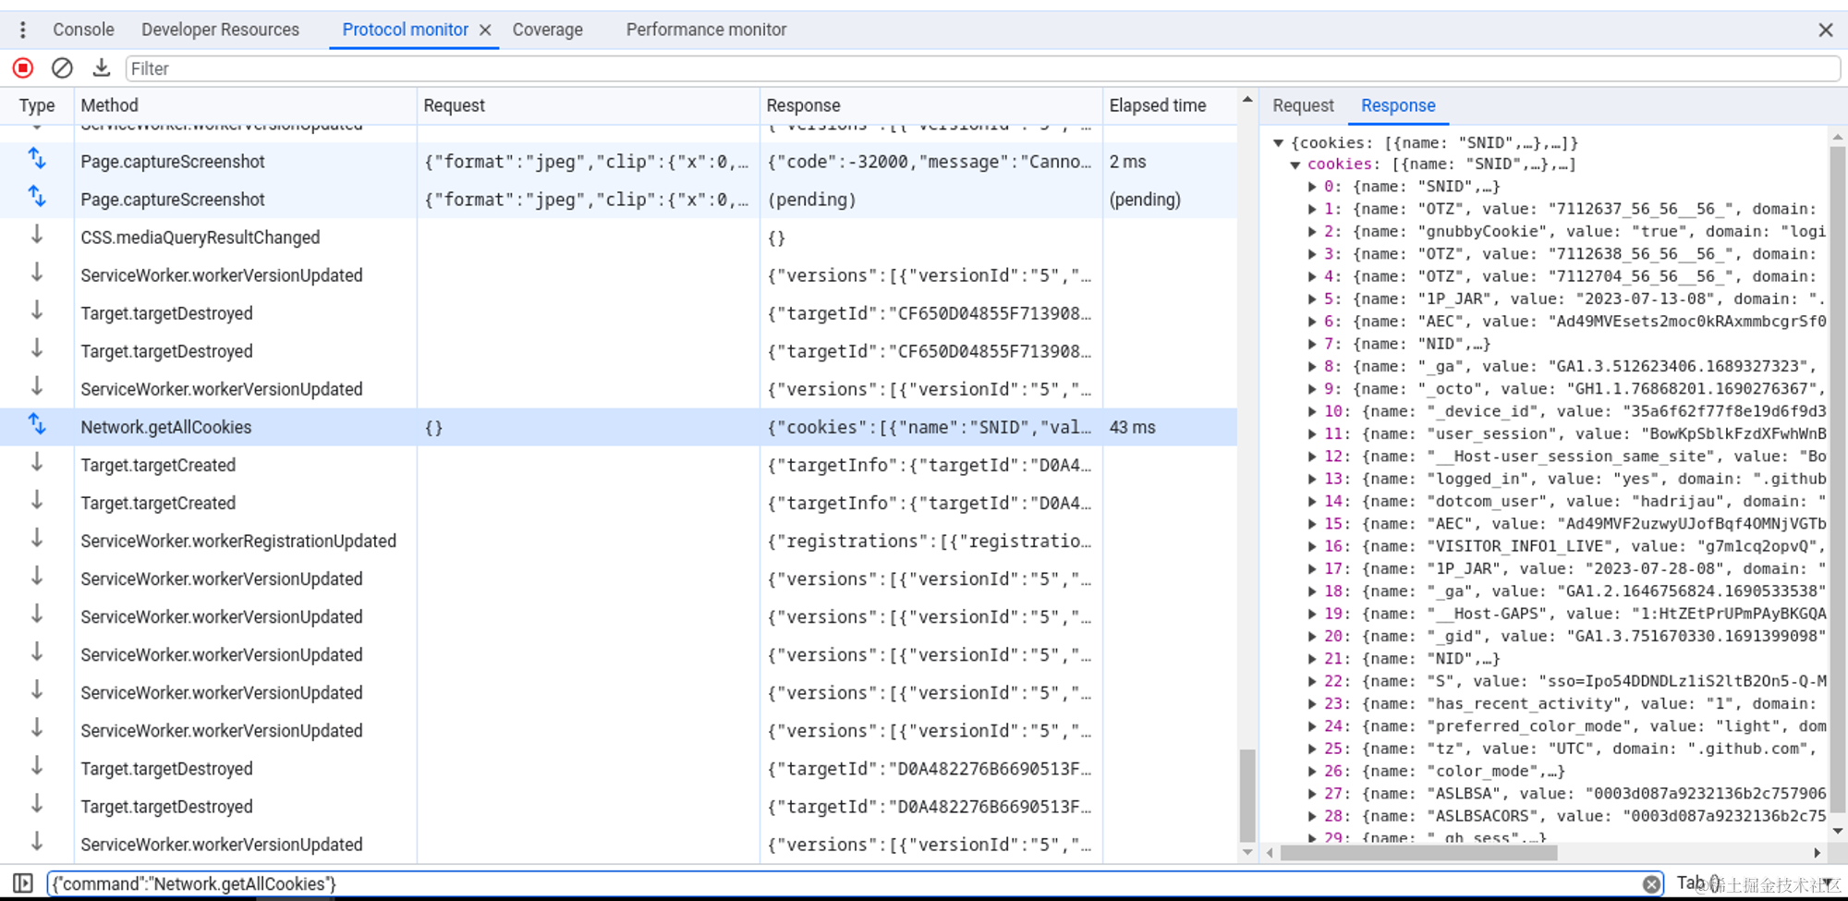Click inside the Filter input field
The height and width of the screenshot is (901, 1848).
(370, 67)
